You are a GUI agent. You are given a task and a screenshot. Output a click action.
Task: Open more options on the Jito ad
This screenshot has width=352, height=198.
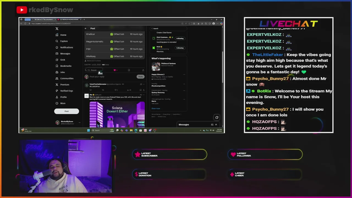(144, 95)
